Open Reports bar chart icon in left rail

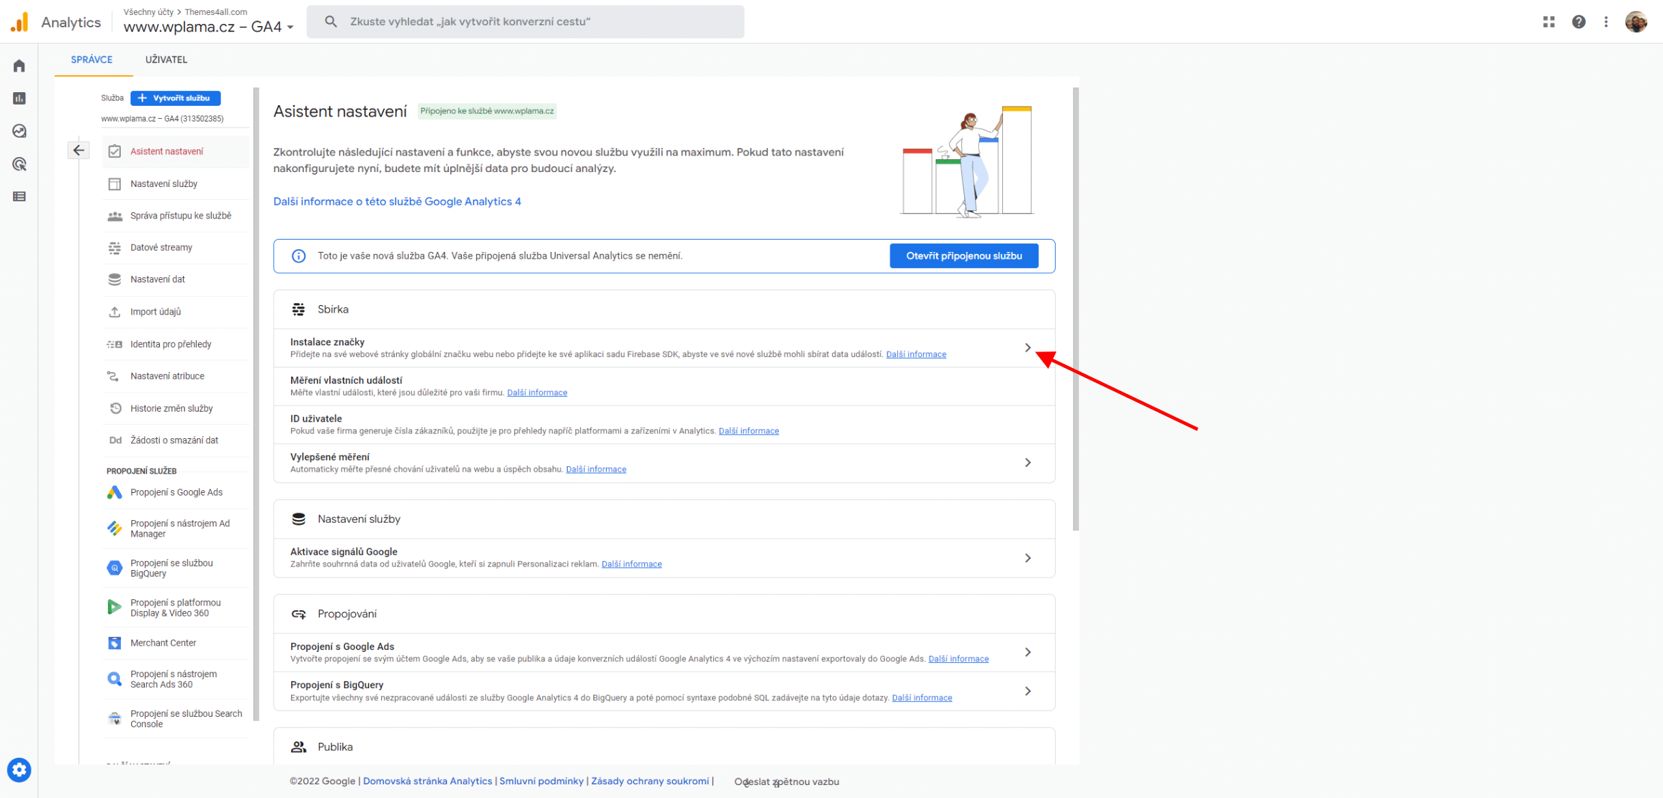[19, 98]
